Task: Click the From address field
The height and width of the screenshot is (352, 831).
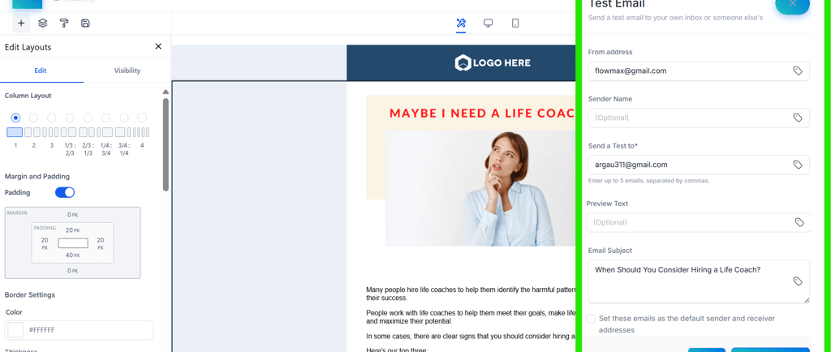Action: click(699, 71)
